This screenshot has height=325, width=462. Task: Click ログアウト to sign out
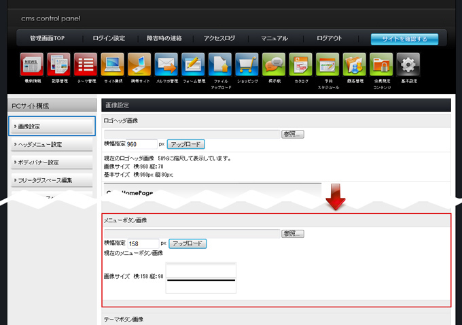tap(329, 39)
